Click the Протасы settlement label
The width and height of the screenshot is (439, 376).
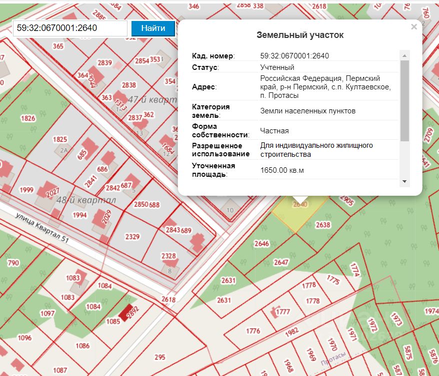333,359
